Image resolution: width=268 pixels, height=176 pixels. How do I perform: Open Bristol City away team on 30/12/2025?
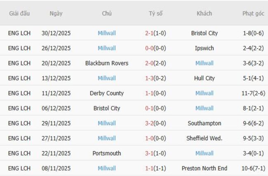[x=205, y=33]
